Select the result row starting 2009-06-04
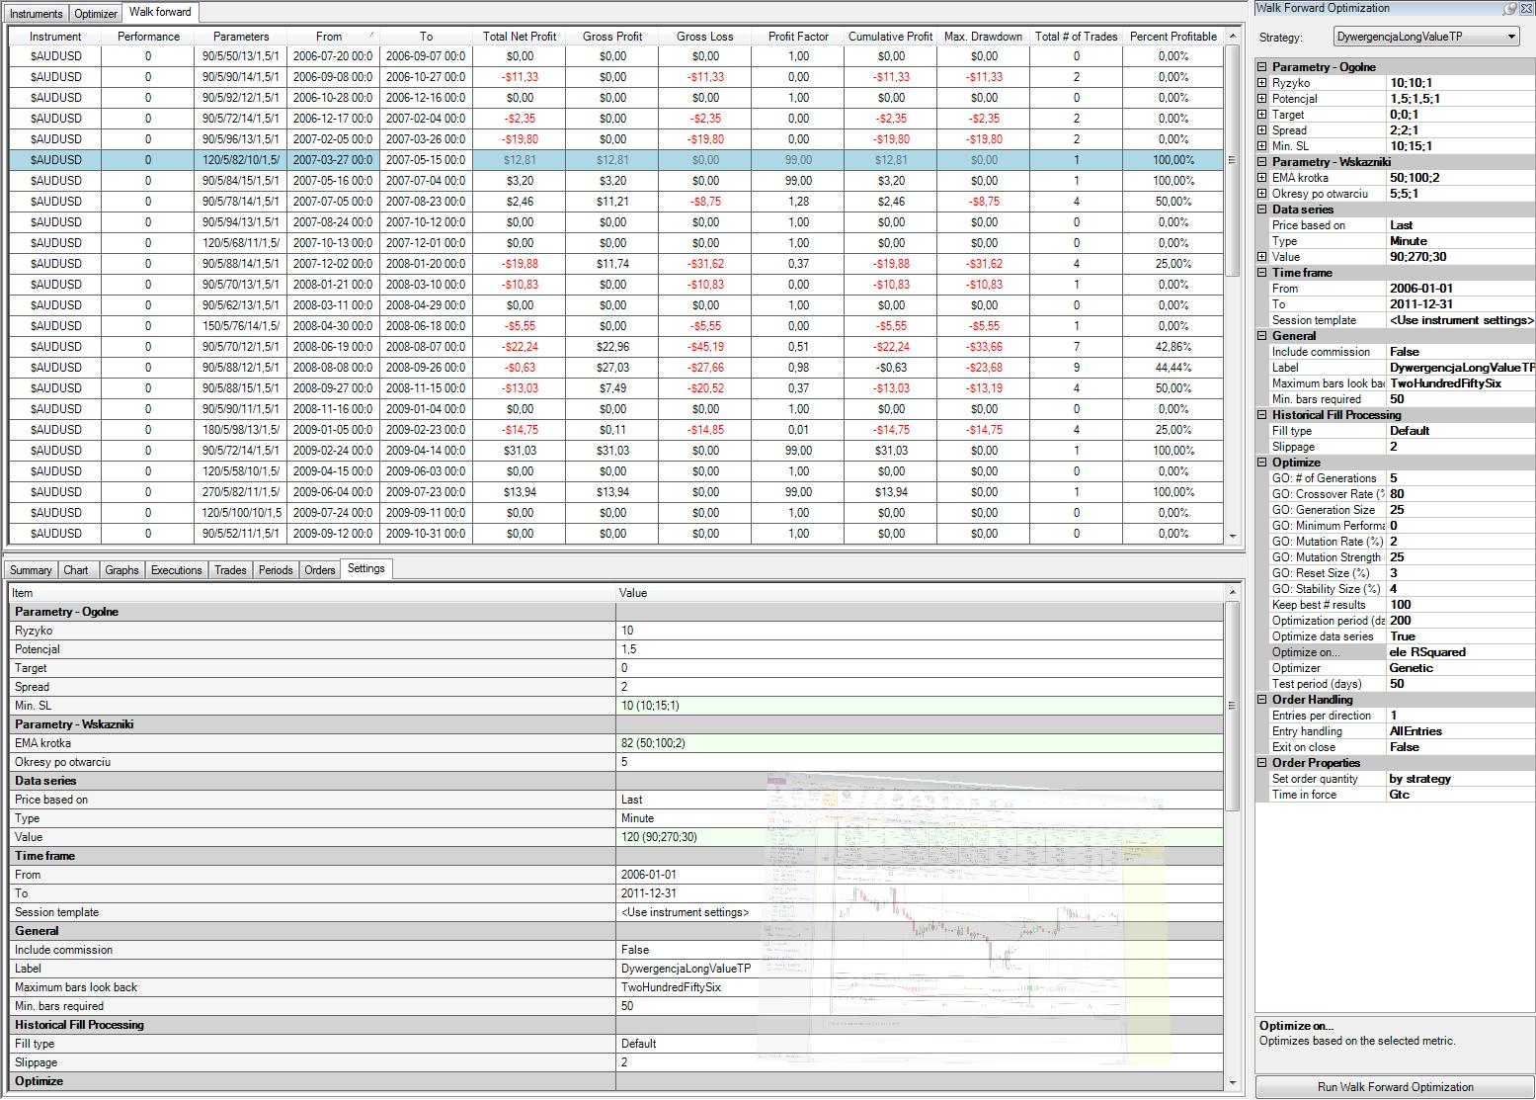1536x1100 pixels. (x=616, y=492)
